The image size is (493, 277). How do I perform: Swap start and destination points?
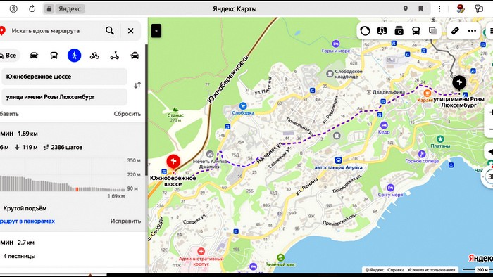click(137, 85)
